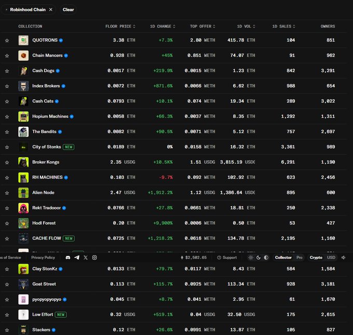Select system theme half-circle icon
Viewport: 353px width, 335px height.
point(266,258)
